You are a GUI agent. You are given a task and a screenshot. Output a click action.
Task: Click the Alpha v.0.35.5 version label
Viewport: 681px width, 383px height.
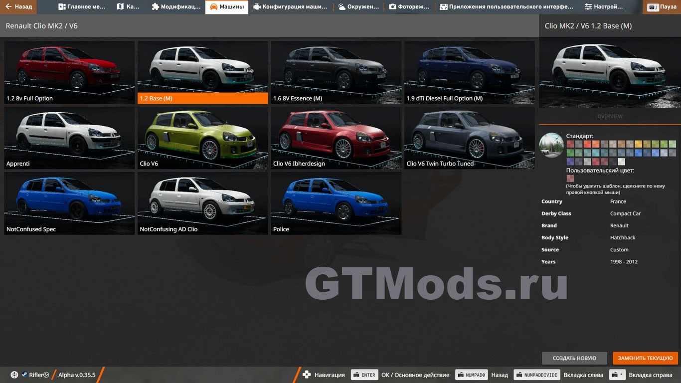click(x=77, y=375)
